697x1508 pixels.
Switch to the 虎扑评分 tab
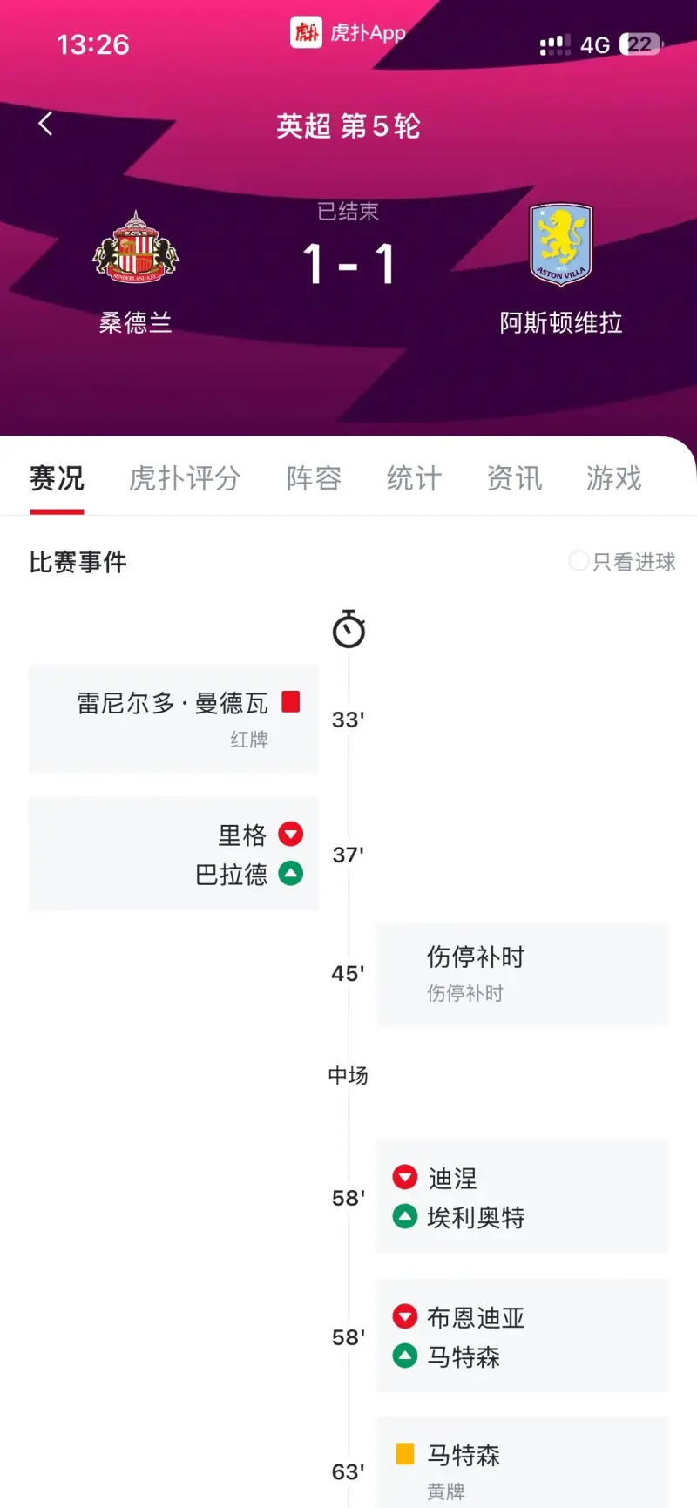[x=184, y=478]
